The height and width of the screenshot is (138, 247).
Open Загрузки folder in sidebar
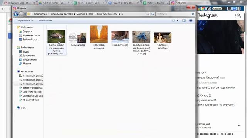pos(25,31)
